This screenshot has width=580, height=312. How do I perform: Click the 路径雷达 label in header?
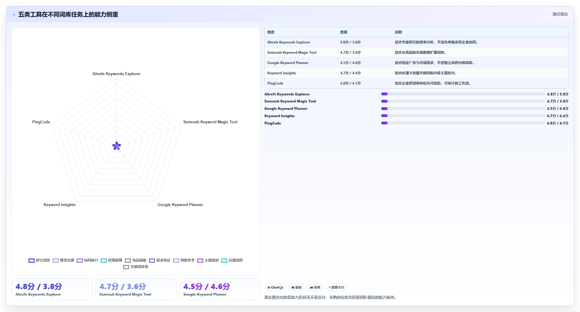click(x=560, y=14)
